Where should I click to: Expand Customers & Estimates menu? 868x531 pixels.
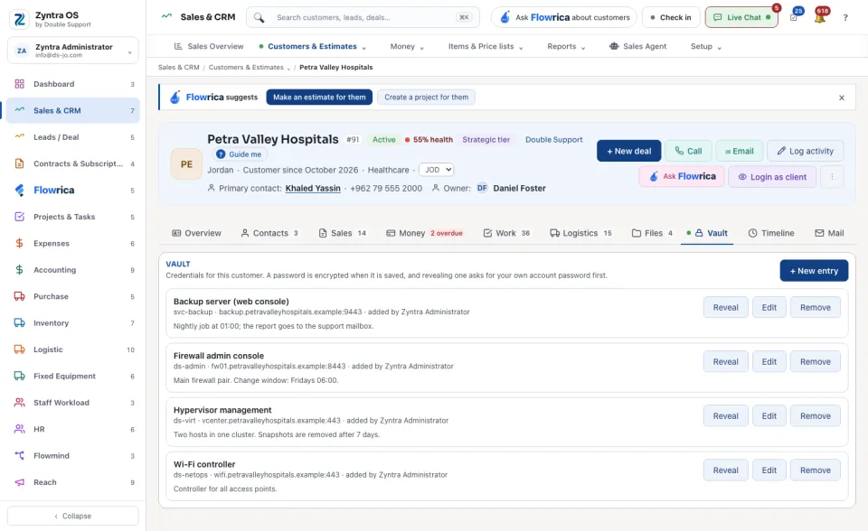pyautogui.click(x=313, y=46)
